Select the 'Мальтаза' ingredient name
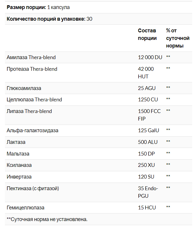This screenshot has height=226, width=196. coord(18,154)
